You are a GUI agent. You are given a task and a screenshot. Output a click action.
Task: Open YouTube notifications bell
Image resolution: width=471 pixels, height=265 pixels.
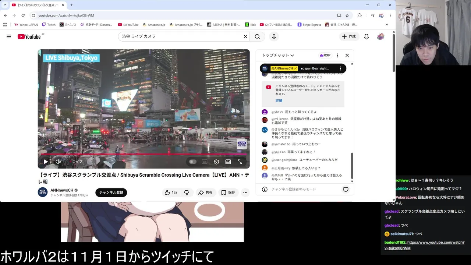click(x=366, y=36)
